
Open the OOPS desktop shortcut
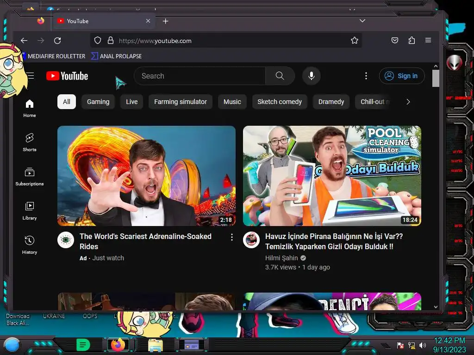point(90,316)
